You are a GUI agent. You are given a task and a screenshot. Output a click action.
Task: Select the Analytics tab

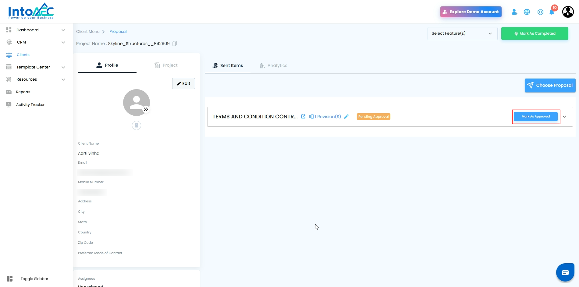point(273,65)
